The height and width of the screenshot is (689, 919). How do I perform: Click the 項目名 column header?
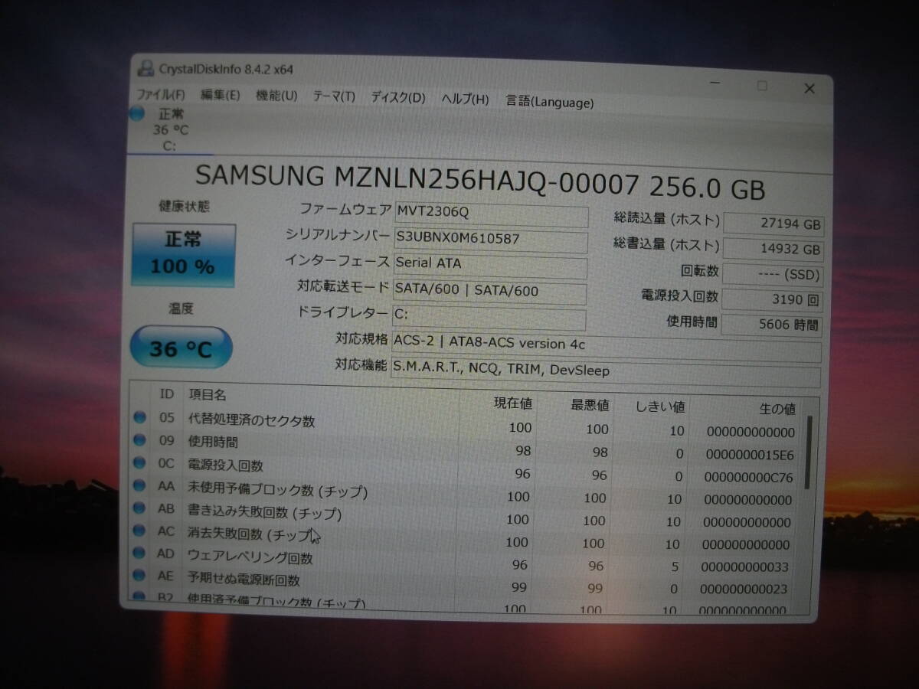(x=208, y=395)
